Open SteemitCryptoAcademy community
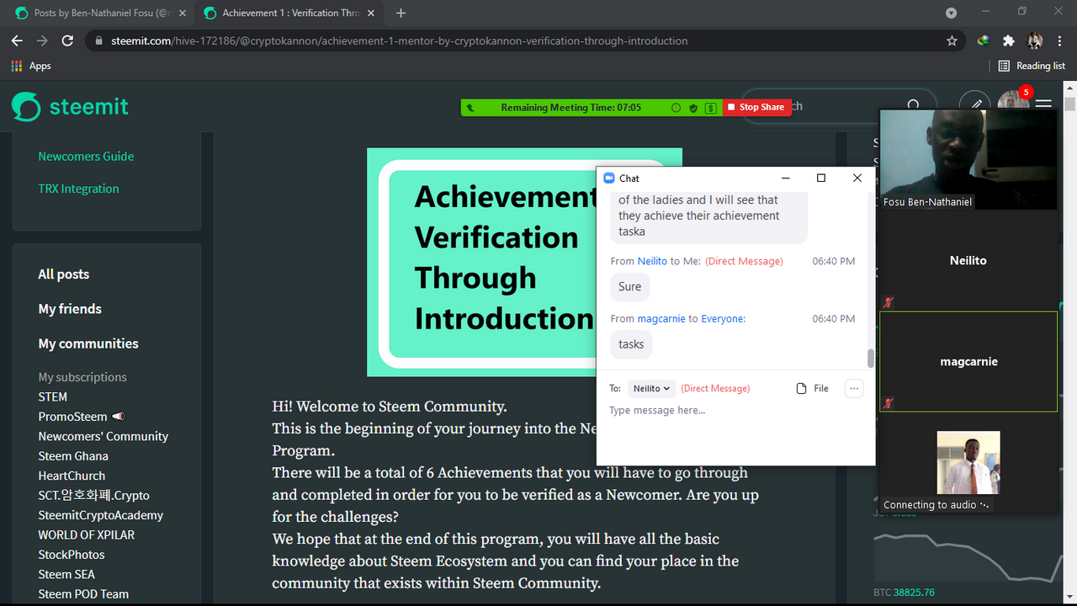Screen dimensions: 1077x606 pyautogui.click(x=100, y=515)
